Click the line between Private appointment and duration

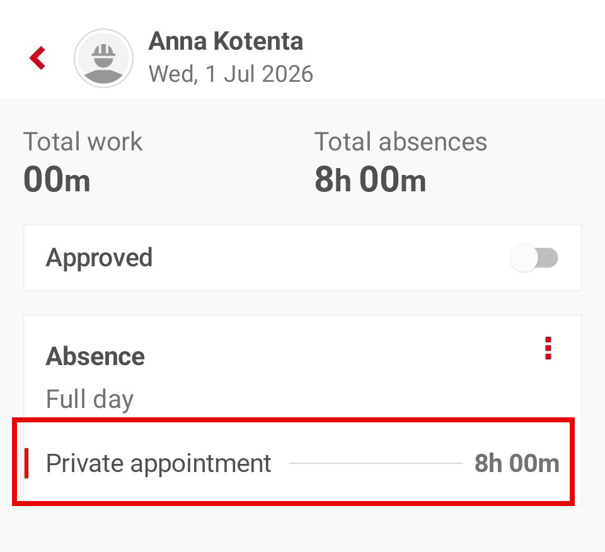click(376, 463)
